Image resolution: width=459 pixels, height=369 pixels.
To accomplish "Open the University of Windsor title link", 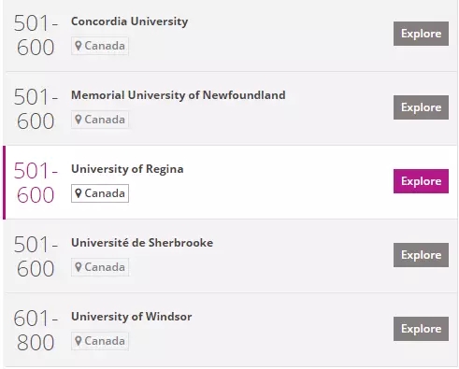I will 131,317.
